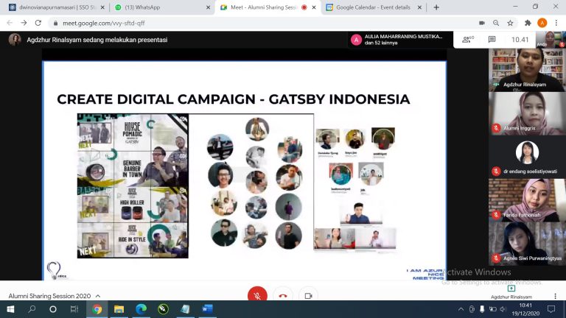This screenshot has height=318, width=566.
Task: Open the participants list icon
Action: (468, 40)
